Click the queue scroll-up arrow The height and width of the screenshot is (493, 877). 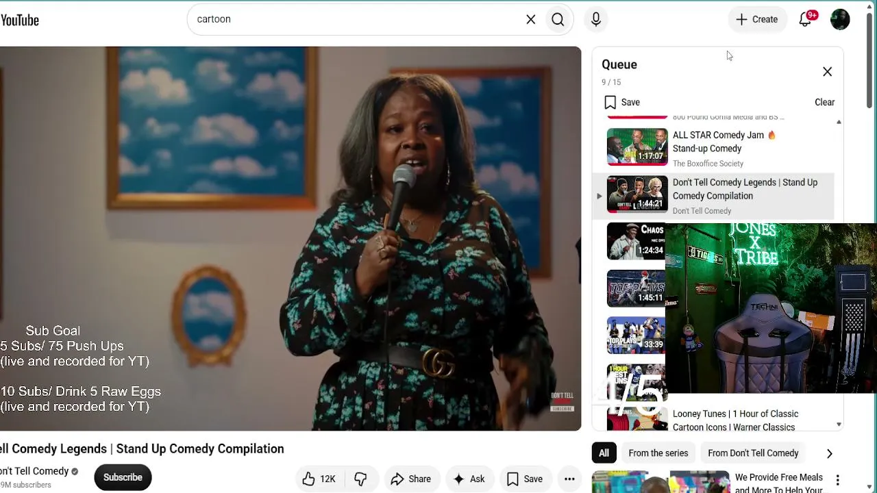tap(839, 122)
